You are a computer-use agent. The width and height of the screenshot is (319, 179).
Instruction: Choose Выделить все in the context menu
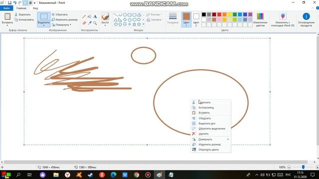coord(211,123)
